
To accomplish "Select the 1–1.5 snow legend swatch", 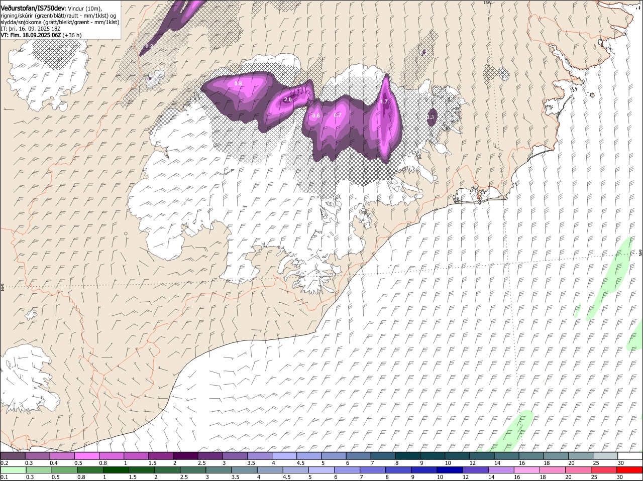I will click(136, 455).
